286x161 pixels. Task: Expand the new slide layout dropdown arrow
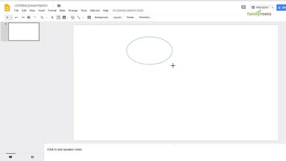(x=12, y=17)
